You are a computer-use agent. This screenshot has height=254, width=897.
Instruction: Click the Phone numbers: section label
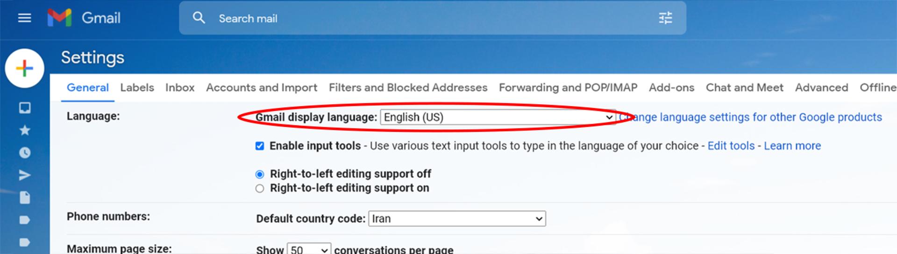point(108,216)
